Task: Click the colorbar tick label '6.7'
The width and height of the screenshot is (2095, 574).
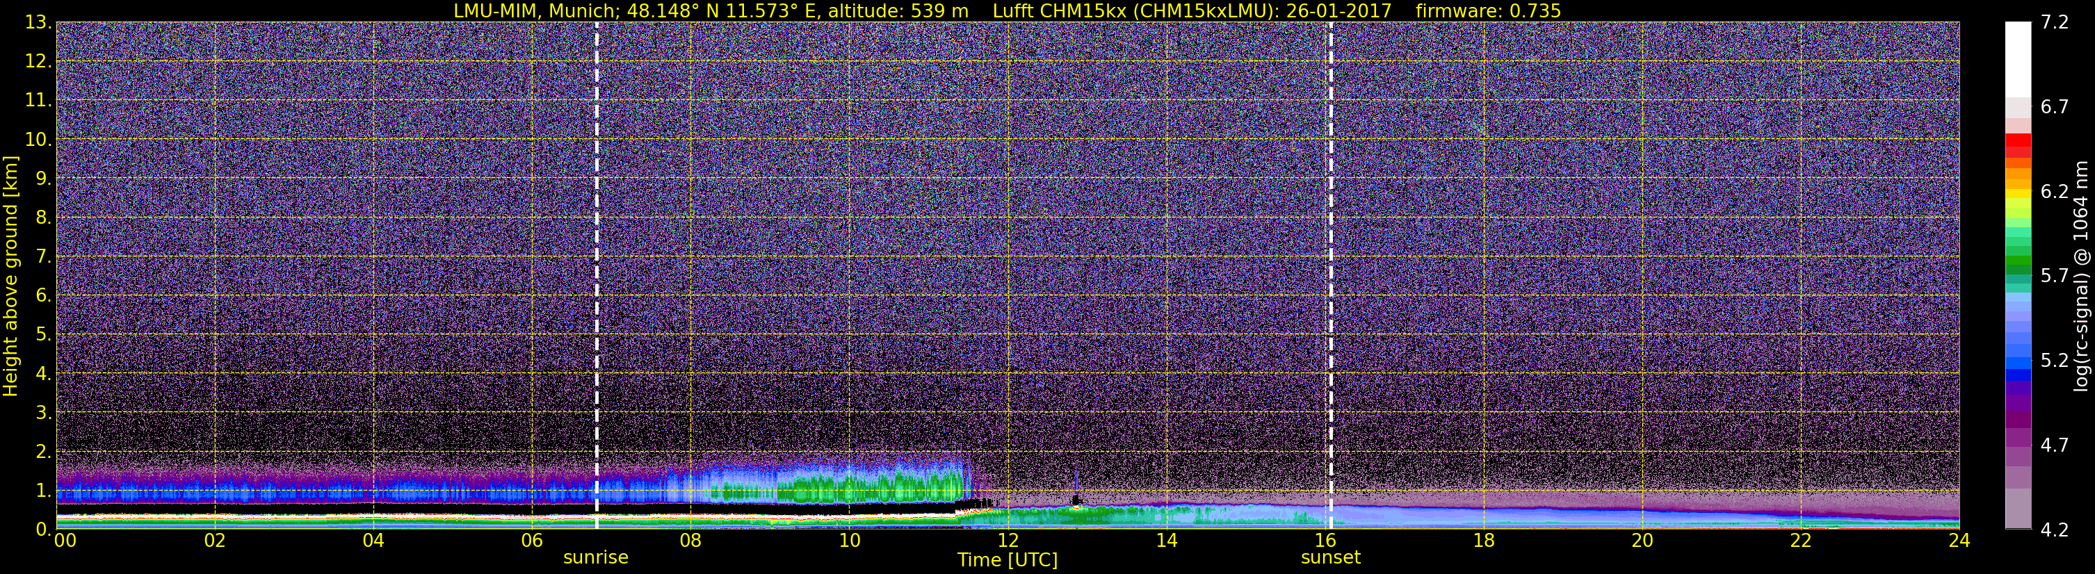Action: pyautogui.click(x=2055, y=107)
